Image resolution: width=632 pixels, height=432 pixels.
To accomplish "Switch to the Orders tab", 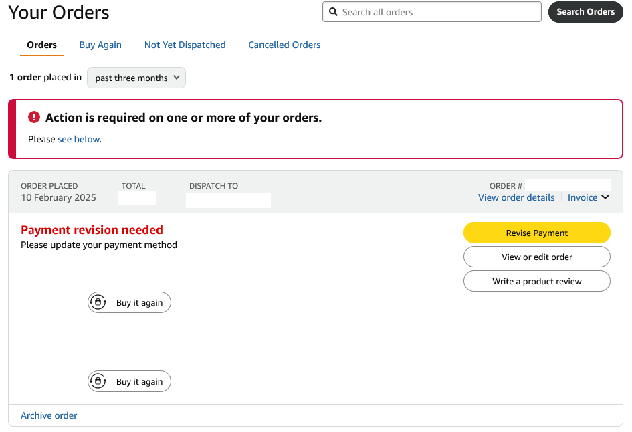I will 41,45.
